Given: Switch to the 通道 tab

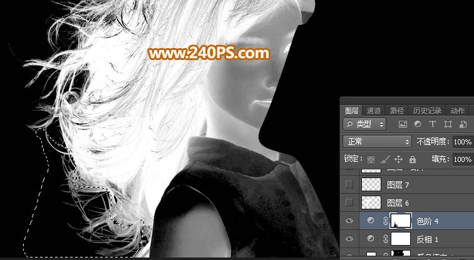Looking at the screenshot, I should [x=374, y=111].
